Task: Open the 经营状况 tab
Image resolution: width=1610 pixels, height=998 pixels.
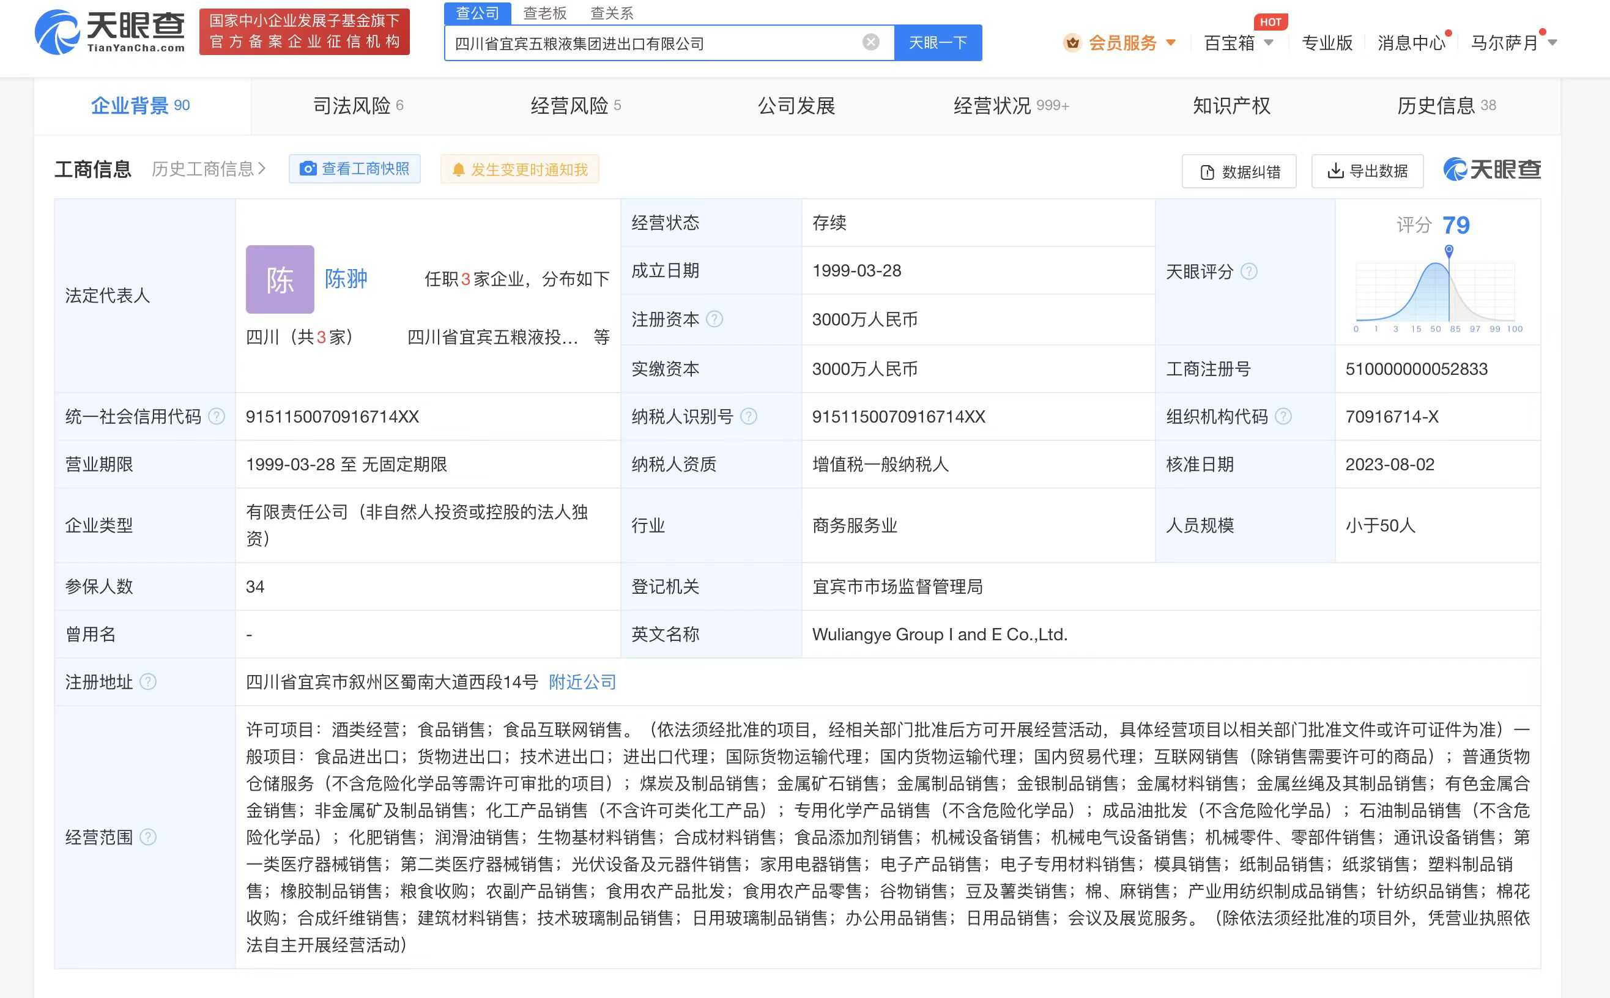Action: pyautogui.click(x=1011, y=106)
